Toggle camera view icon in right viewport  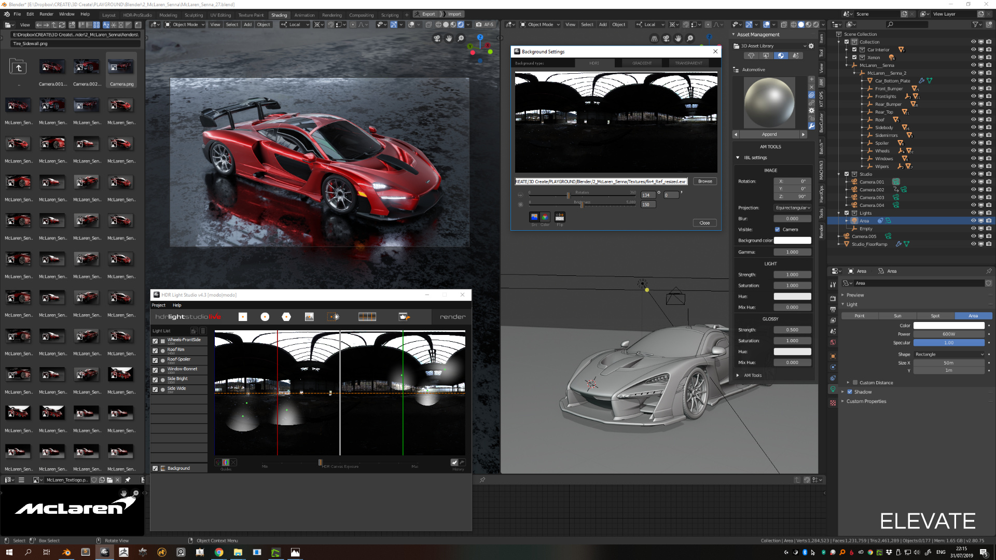pos(666,38)
